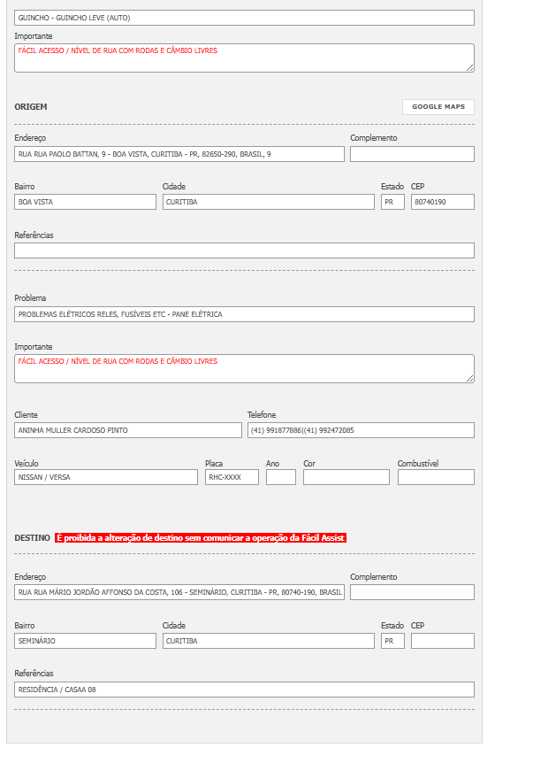Image resolution: width=533 pixels, height=763 pixels.
Task: Click the Origem CEP field 80740190
Action: click(443, 202)
